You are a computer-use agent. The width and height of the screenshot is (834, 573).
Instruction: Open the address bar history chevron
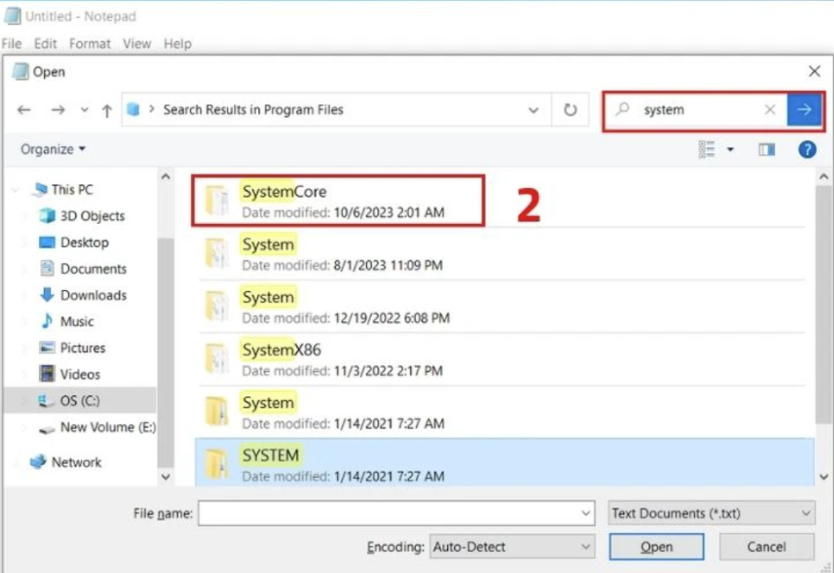coord(534,110)
